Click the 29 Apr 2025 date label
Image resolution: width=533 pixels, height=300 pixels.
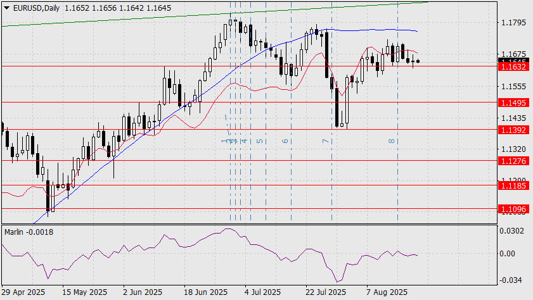pos(23,292)
